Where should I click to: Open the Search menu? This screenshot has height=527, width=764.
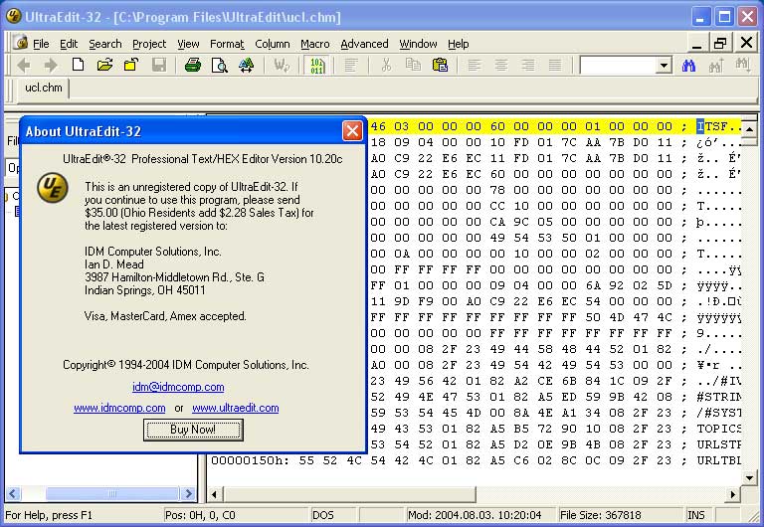(x=104, y=44)
